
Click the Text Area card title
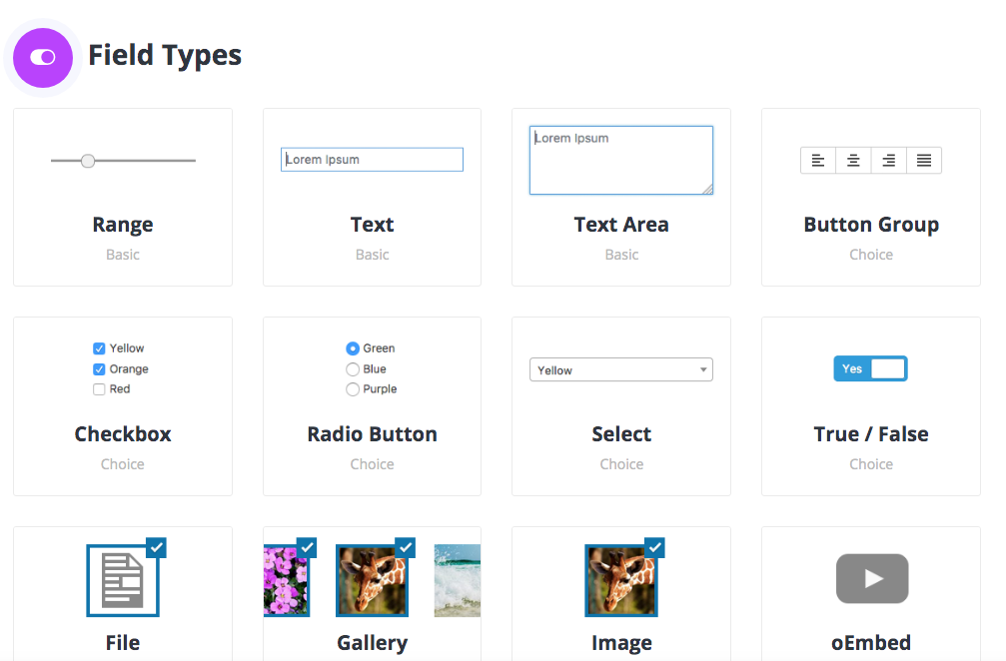coord(621,225)
